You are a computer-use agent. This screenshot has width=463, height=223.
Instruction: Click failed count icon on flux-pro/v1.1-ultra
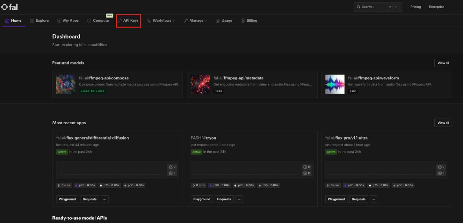tap(439, 173)
